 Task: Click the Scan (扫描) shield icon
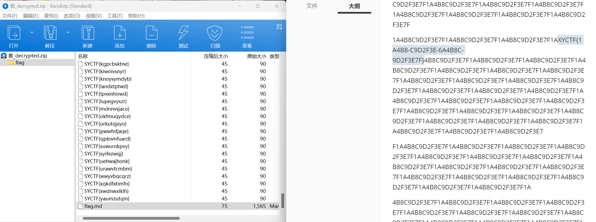tap(215, 33)
